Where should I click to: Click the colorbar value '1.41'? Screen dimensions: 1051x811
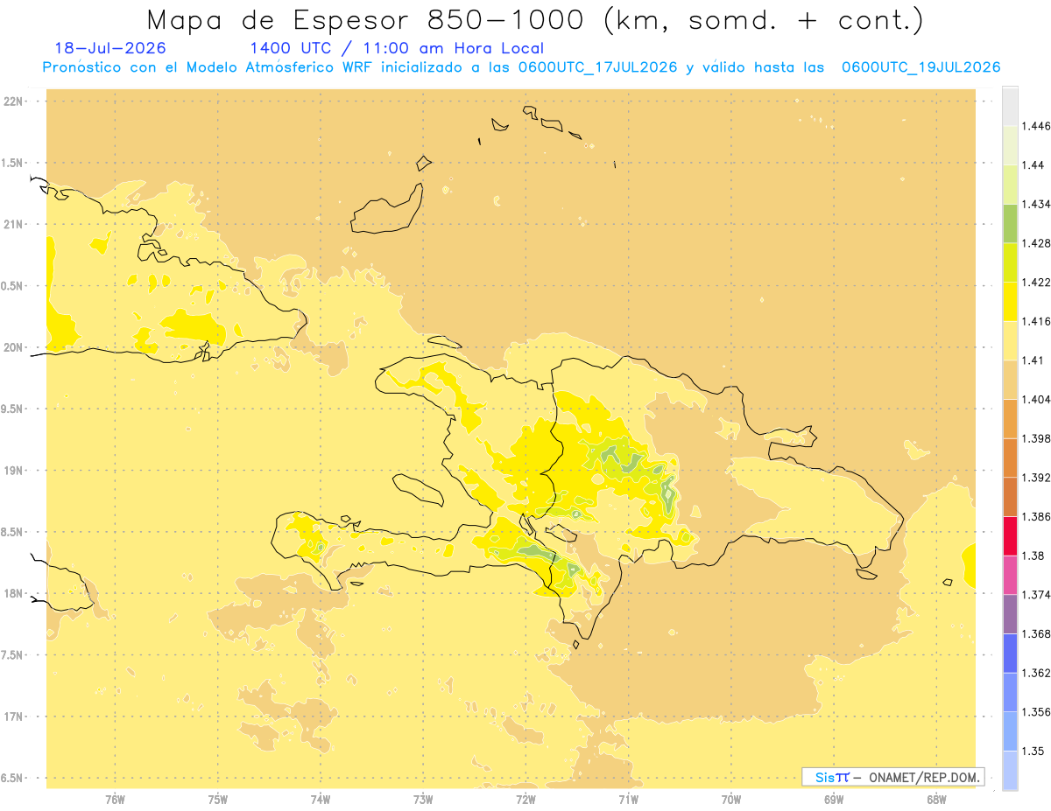pos(1033,360)
